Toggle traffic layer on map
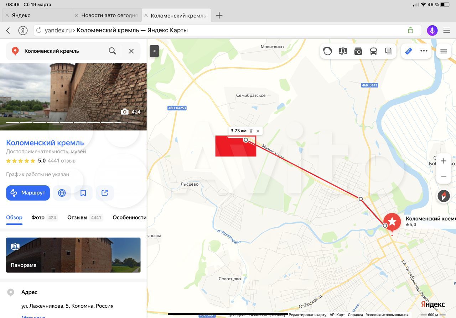Viewport: 456px width, 318px height. click(x=327, y=51)
